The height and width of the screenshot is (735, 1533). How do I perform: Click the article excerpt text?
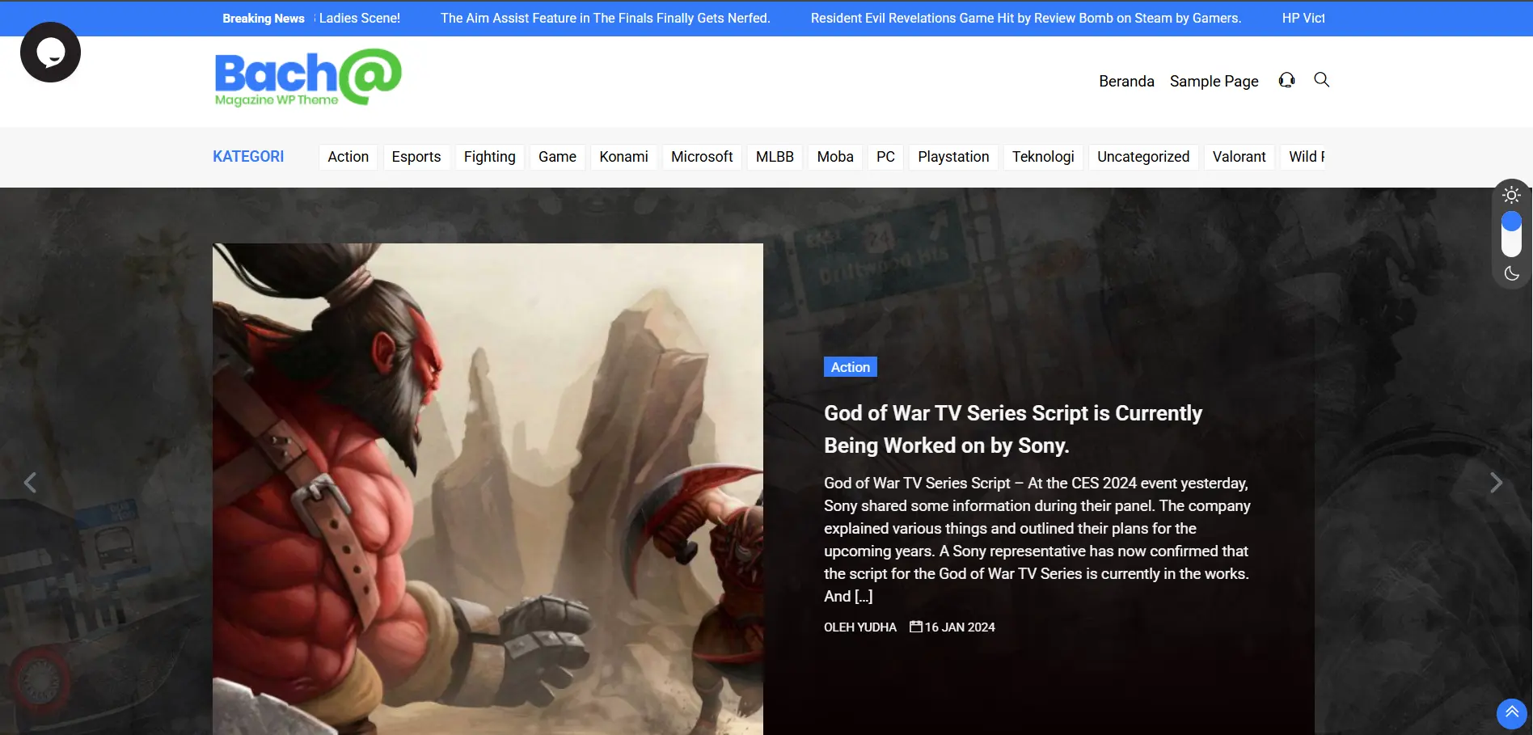(1037, 539)
